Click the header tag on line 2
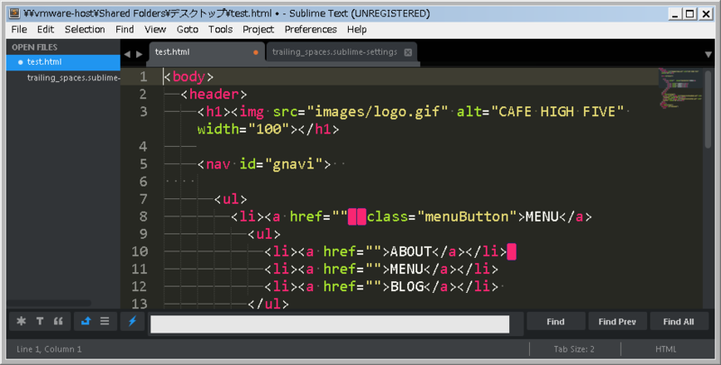The height and width of the screenshot is (365, 721). click(214, 95)
